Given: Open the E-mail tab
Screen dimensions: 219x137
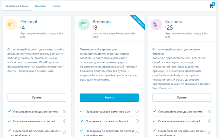Looking at the screenshot, I should (56, 6).
